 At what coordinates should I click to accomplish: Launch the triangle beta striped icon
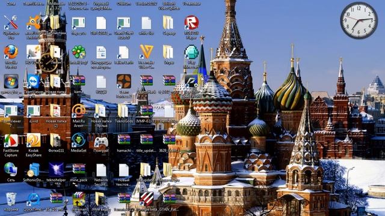click(x=147, y=199)
